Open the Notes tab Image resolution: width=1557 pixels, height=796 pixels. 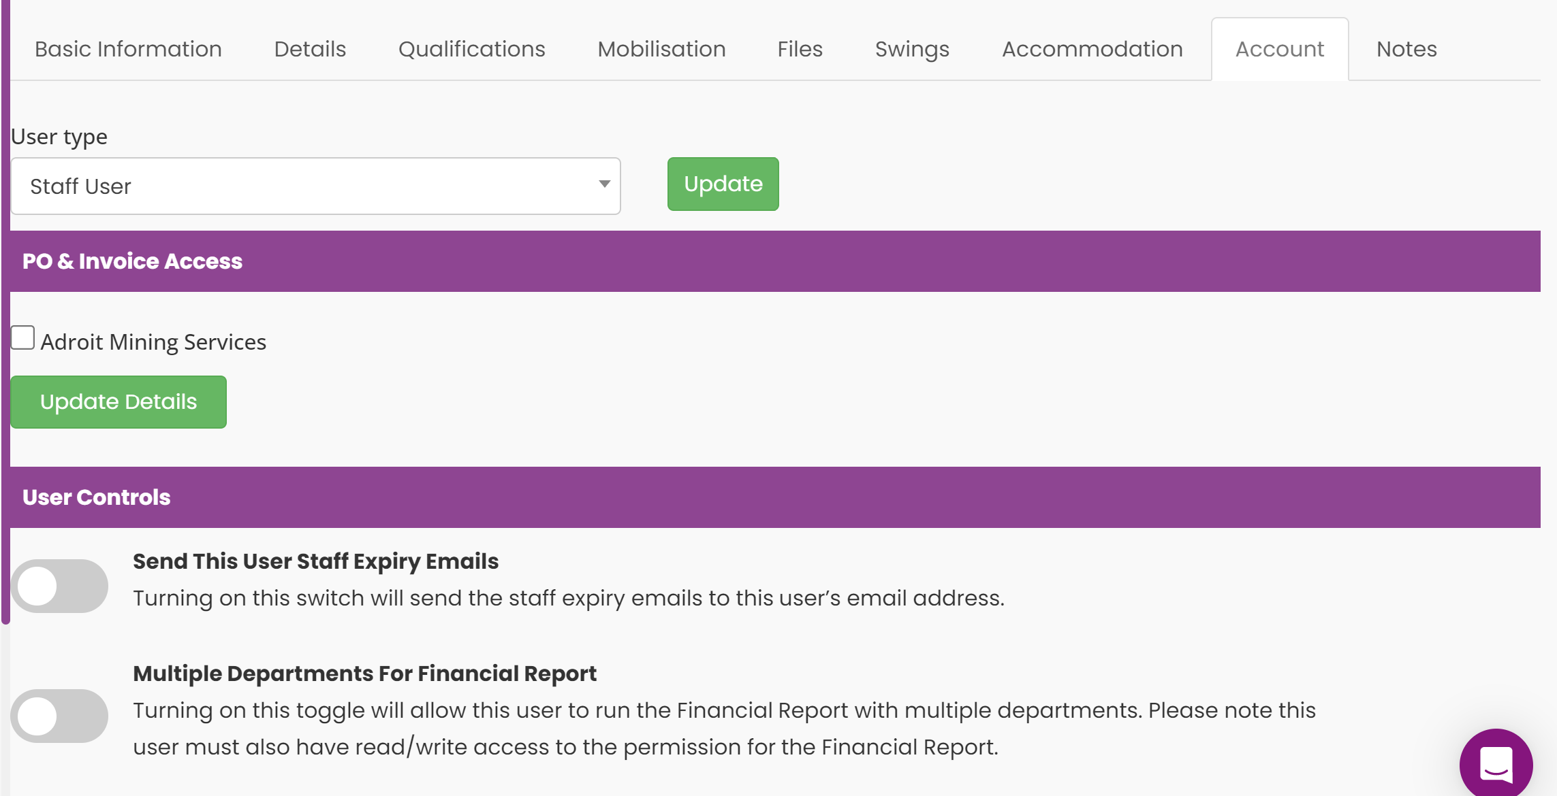(1406, 49)
